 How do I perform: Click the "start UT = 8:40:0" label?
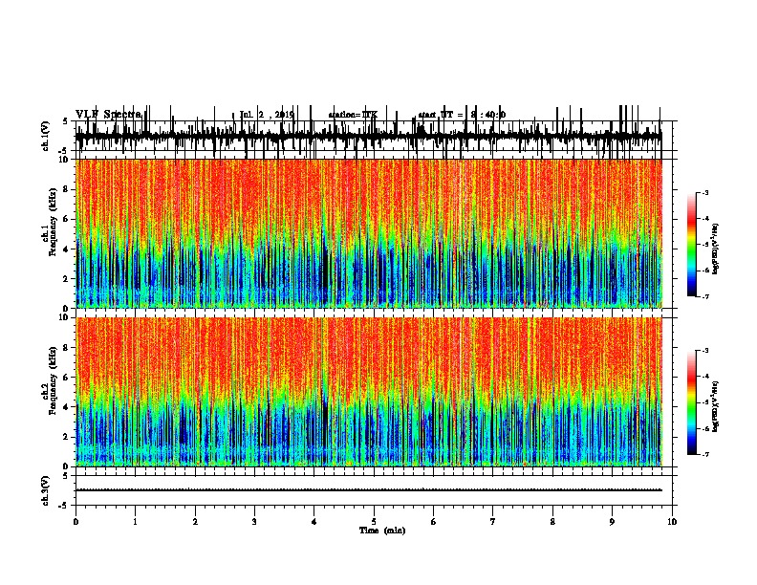point(462,115)
